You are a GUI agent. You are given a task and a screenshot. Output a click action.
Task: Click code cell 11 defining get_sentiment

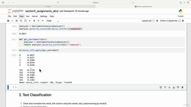click(101, 42)
